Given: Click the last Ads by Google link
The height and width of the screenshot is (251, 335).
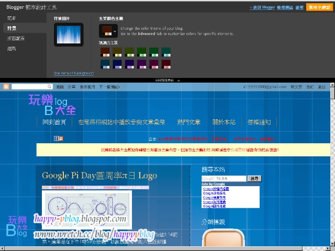Looking at the screenshot, I should tap(214, 206).
